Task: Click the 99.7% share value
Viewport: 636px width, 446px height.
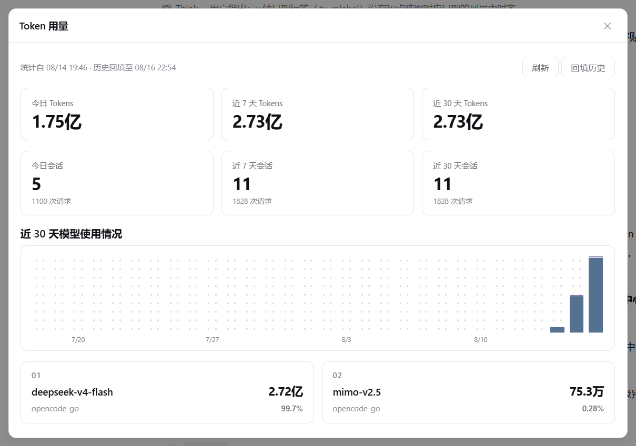Action: pos(292,409)
